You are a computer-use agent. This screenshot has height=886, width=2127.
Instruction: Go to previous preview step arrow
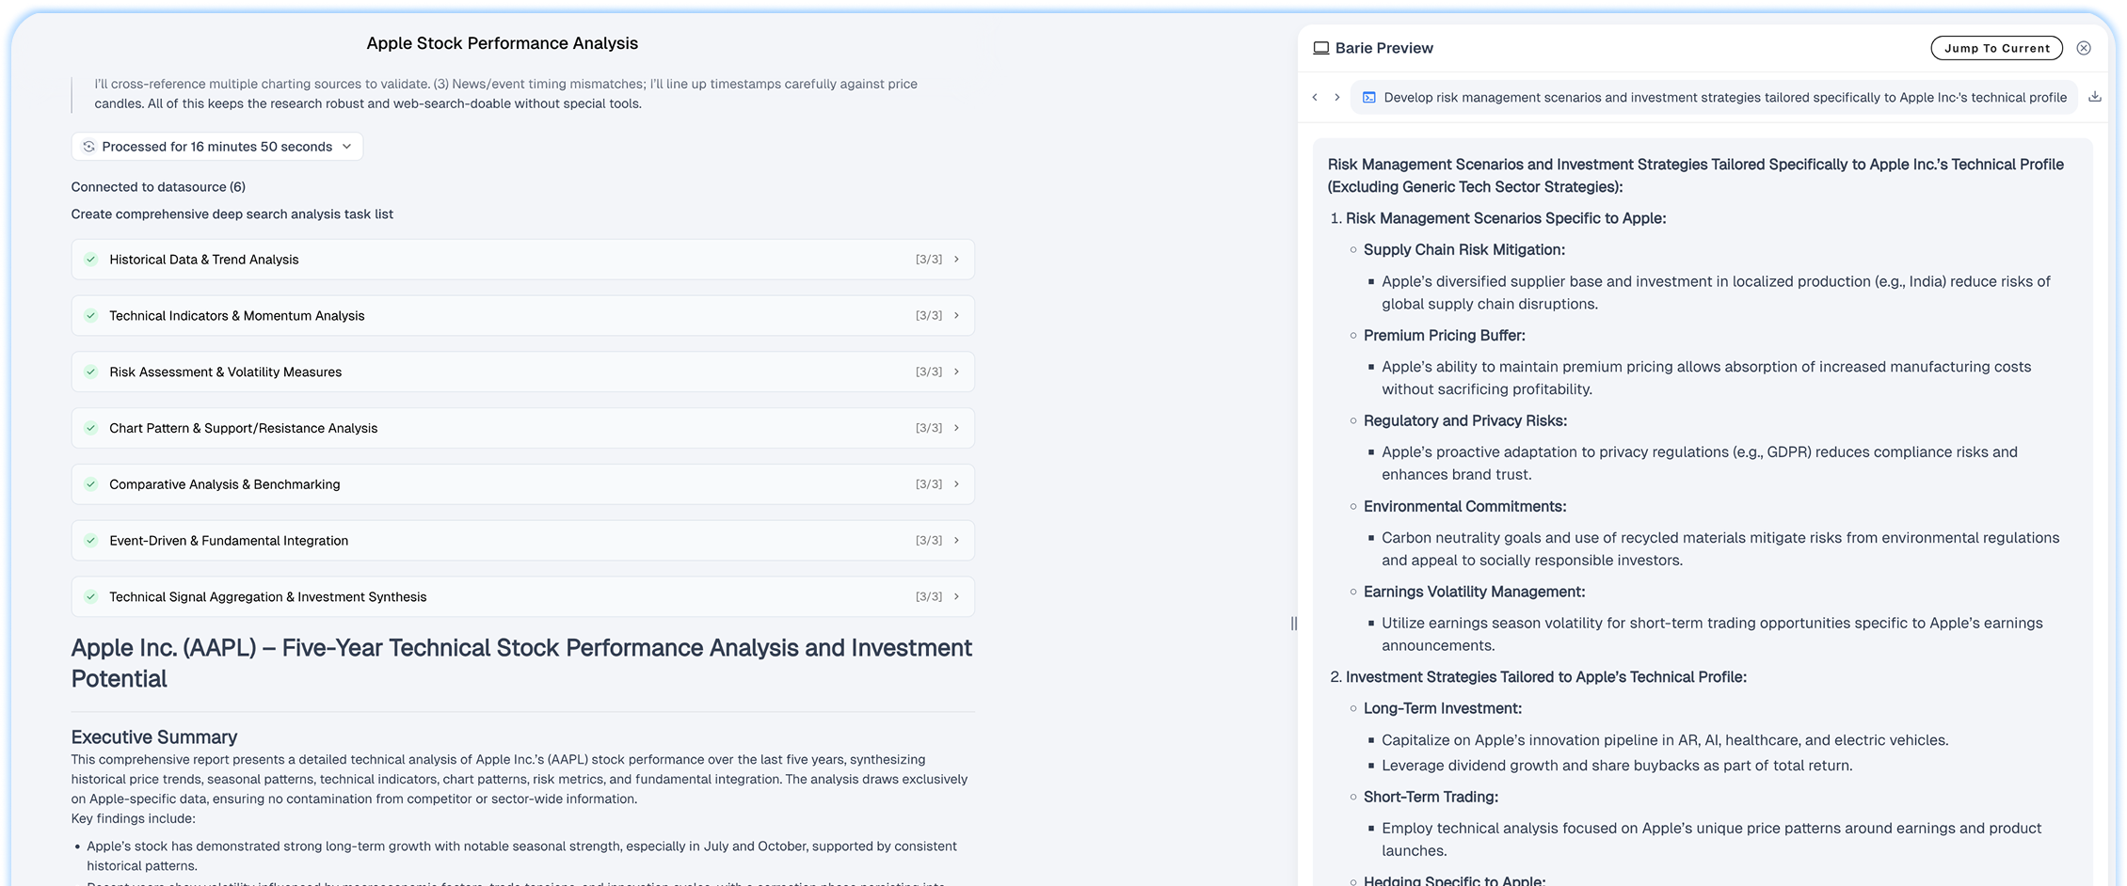1315,97
